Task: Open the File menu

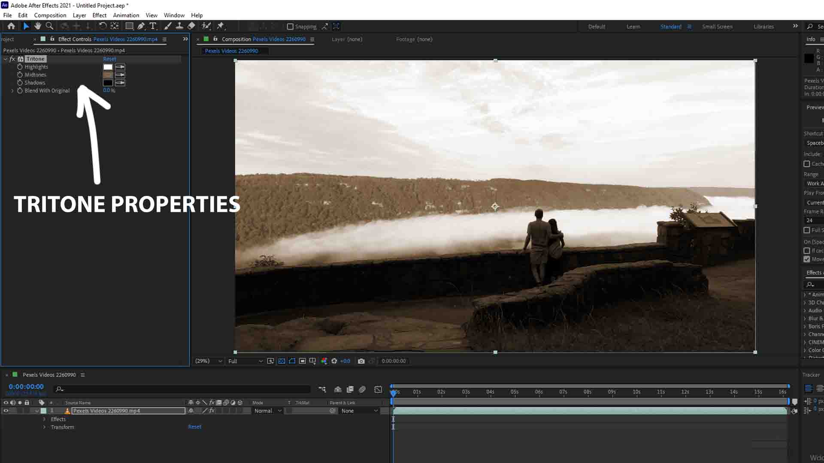Action: [x=7, y=15]
